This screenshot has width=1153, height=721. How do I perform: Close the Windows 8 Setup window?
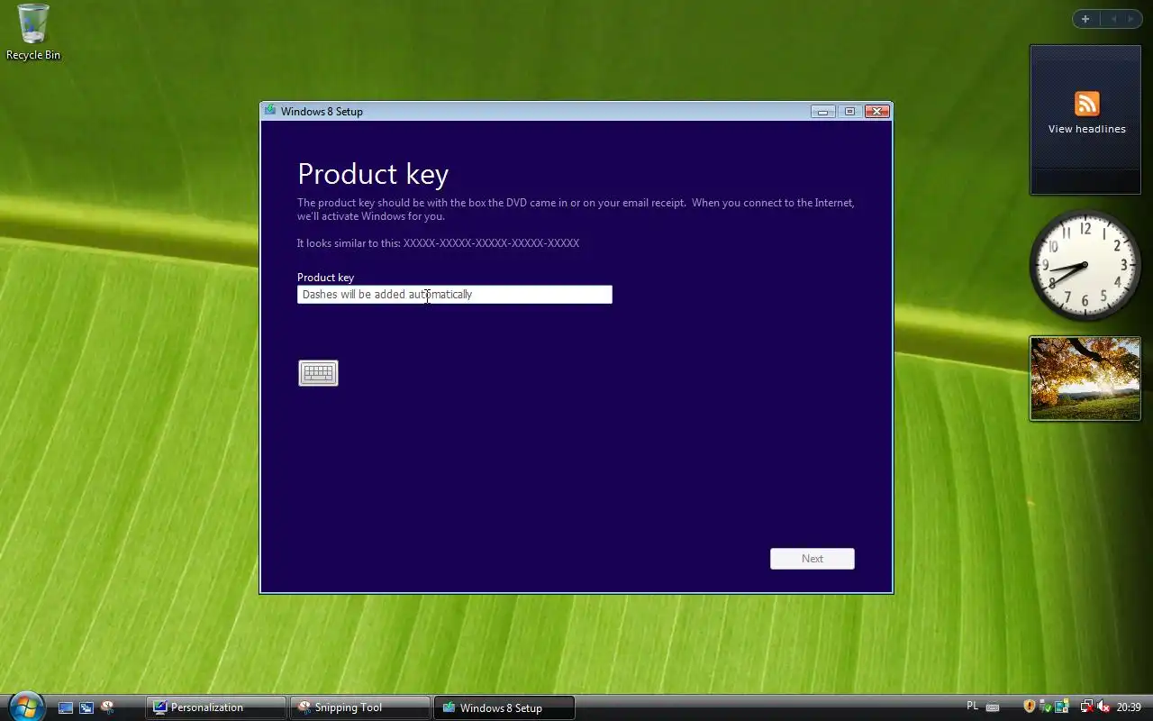point(877,112)
